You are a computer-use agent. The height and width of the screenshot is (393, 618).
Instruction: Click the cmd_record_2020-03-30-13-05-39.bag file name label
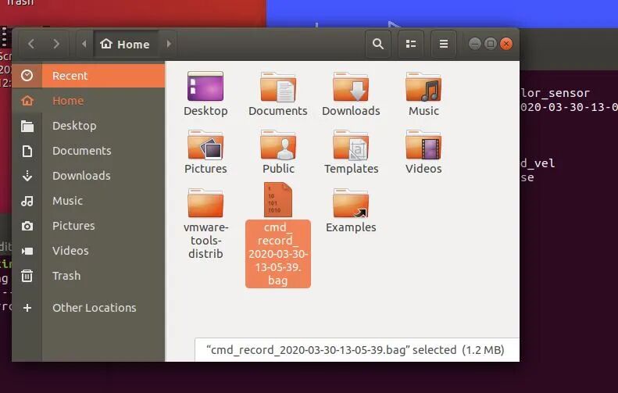tap(278, 254)
